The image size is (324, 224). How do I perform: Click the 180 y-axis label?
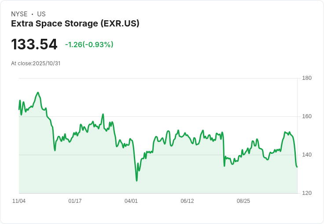point(307,78)
